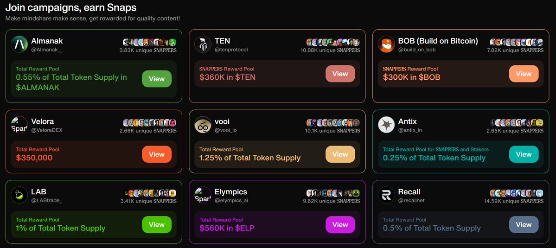Click the Elympics logo image
This screenshot has width=556, height=248.
point(203,195)
